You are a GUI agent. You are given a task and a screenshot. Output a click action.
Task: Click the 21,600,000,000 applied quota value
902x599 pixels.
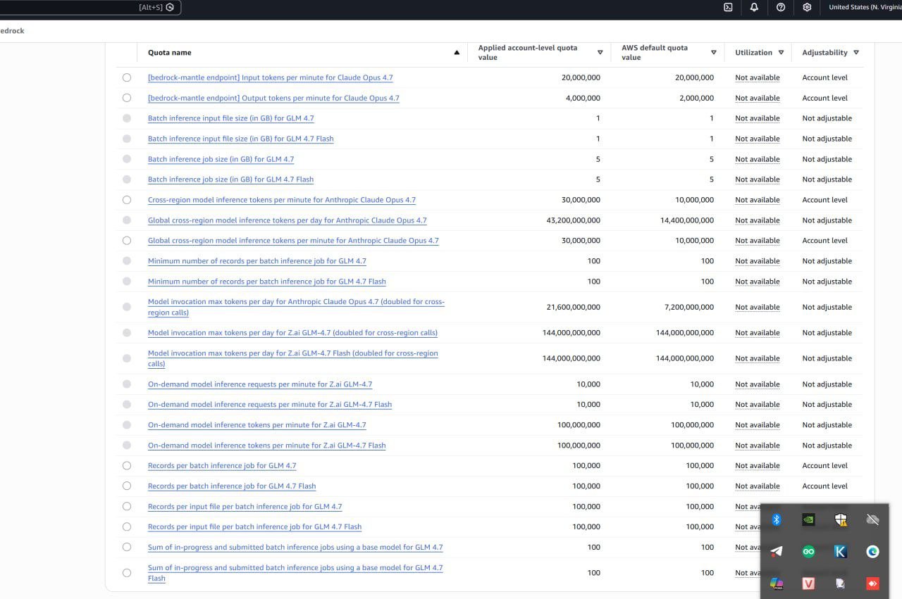[574, 307]
